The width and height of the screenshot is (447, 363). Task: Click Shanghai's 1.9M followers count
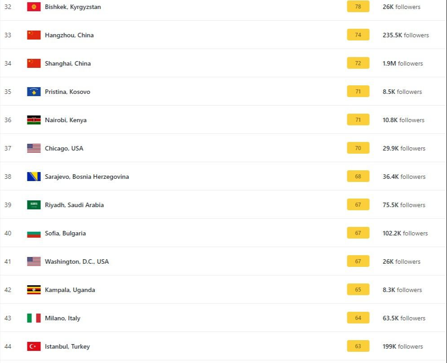[403, 63]
